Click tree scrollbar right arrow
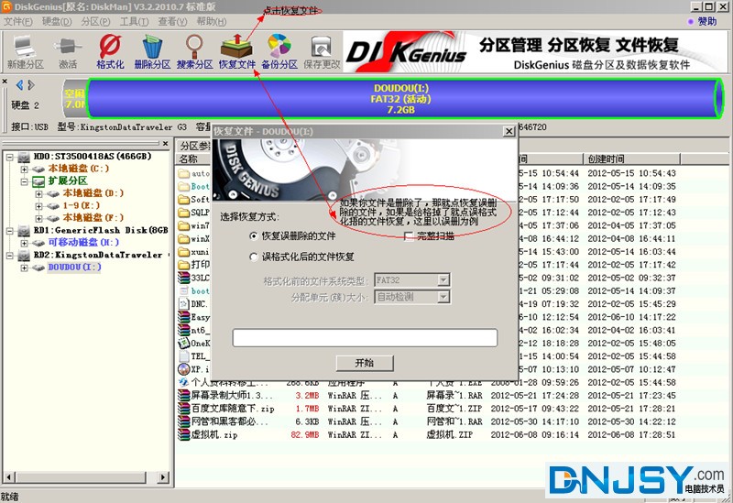Screen dimensions: 733x503 coord(163,477)
